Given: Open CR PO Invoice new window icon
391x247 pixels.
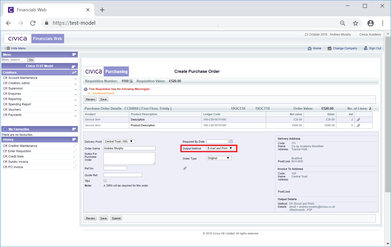Looking at the screenshot, I should tap(75, 167).
